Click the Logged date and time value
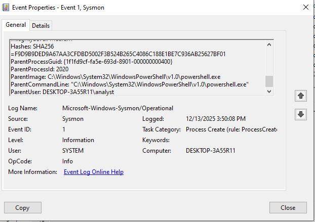The width and height of the screenshot is (315, 222). pyautogui.click(x=216, y=119)
